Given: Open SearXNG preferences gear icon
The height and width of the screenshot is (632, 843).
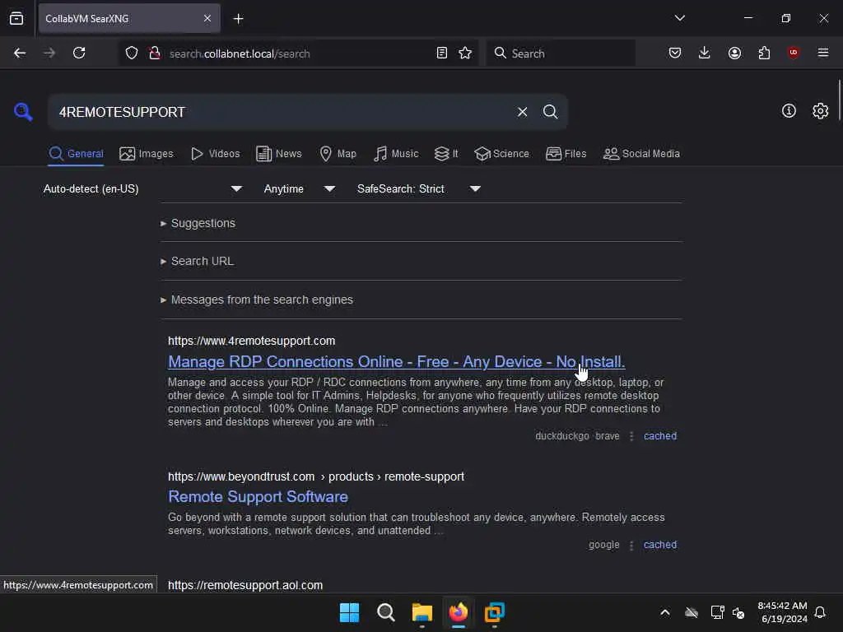Looking at the screenshot, I should (x=820, y=111).
